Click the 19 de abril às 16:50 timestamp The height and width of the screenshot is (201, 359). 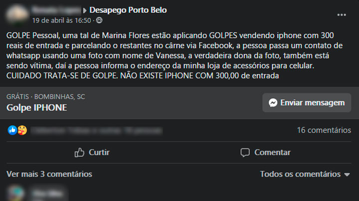point(61,20)
